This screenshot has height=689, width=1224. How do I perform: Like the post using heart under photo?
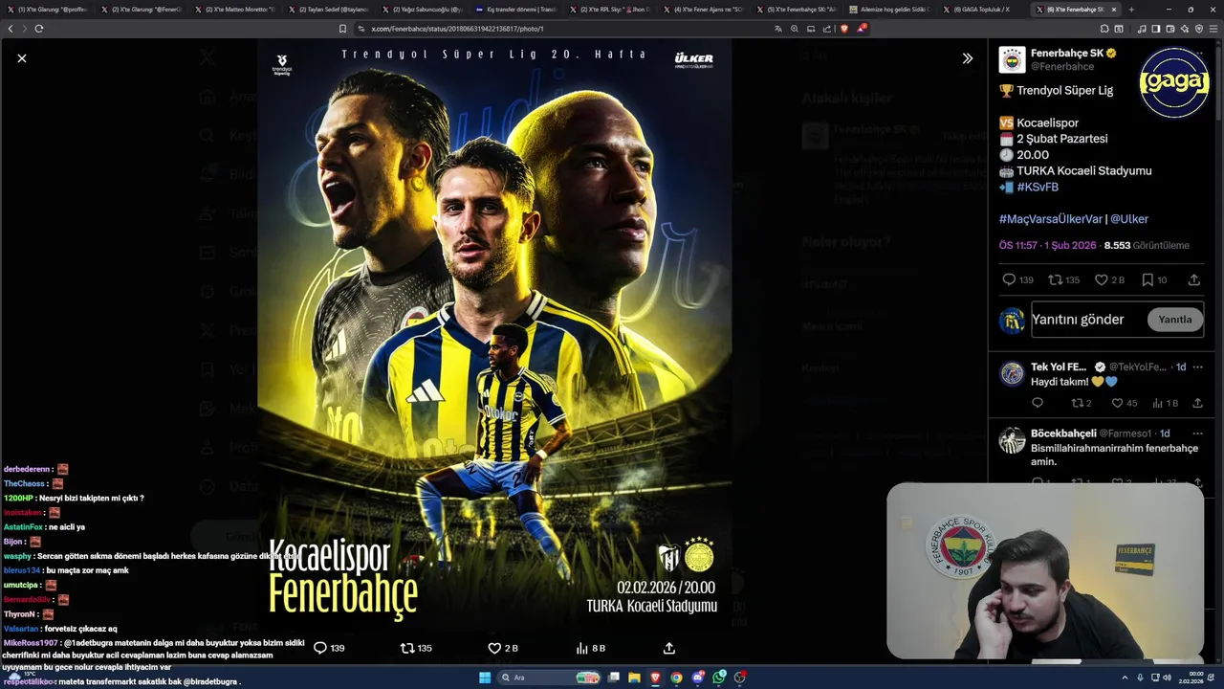[x=494, y=648]
